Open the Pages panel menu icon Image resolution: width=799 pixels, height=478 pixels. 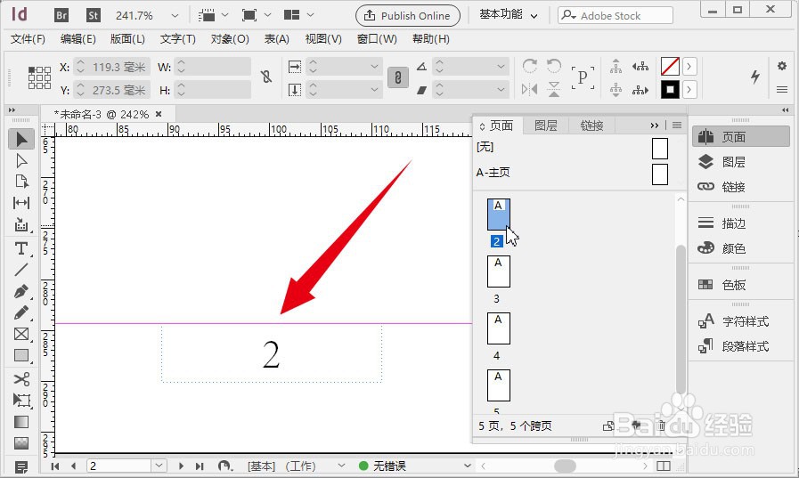(677, 126)
